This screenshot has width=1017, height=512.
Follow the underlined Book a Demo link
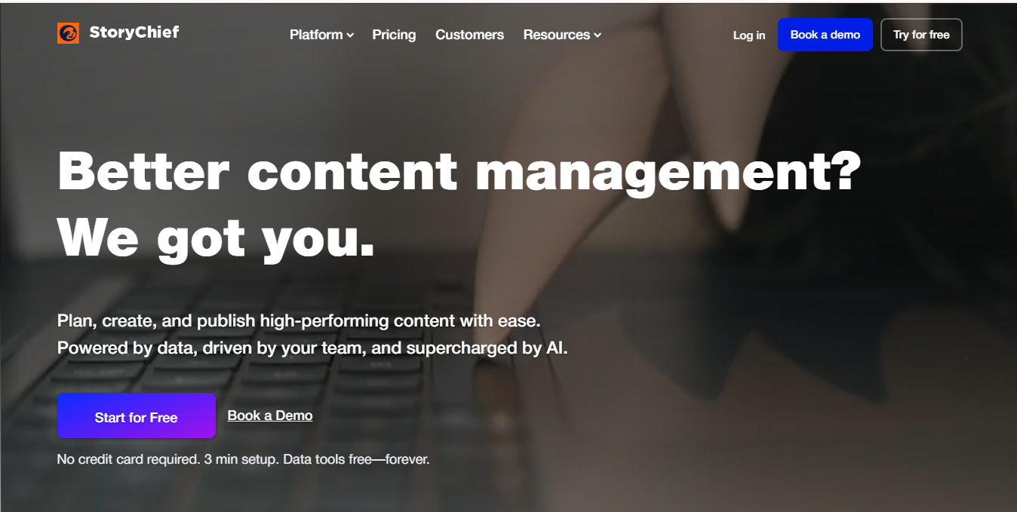pyautogui.click(x=270, y=415)
